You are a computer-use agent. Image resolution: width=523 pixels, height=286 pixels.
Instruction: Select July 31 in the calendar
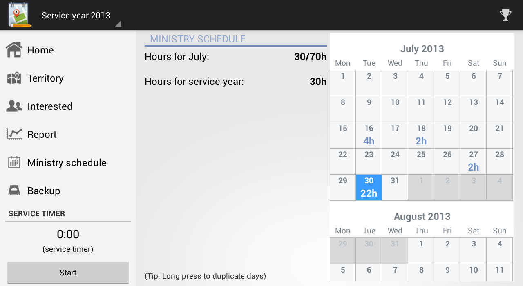pyautogui.click(x=395, y=187)
